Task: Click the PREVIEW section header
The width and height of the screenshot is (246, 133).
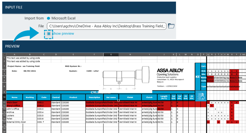Action: [x=12, y=46]
